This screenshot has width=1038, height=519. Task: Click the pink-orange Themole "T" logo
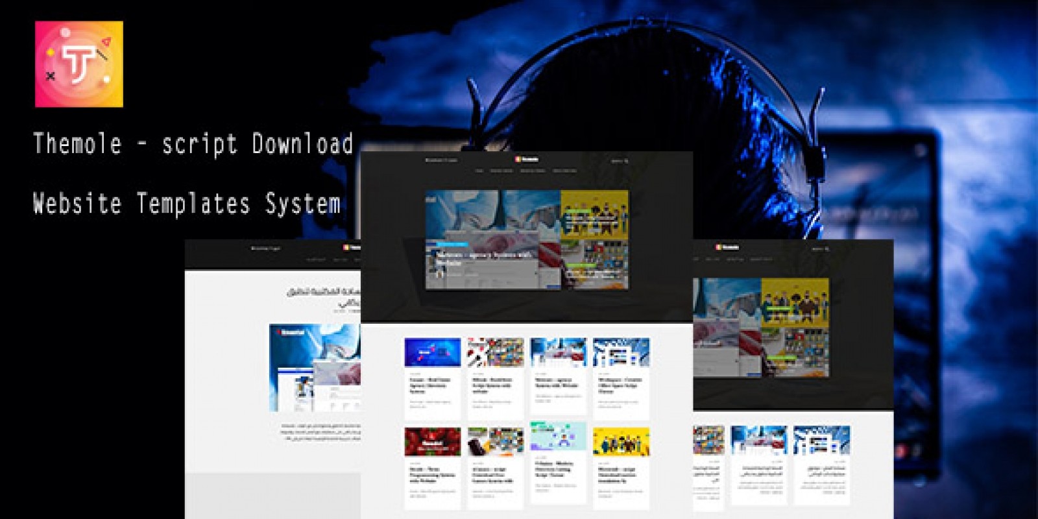(79, 64)
